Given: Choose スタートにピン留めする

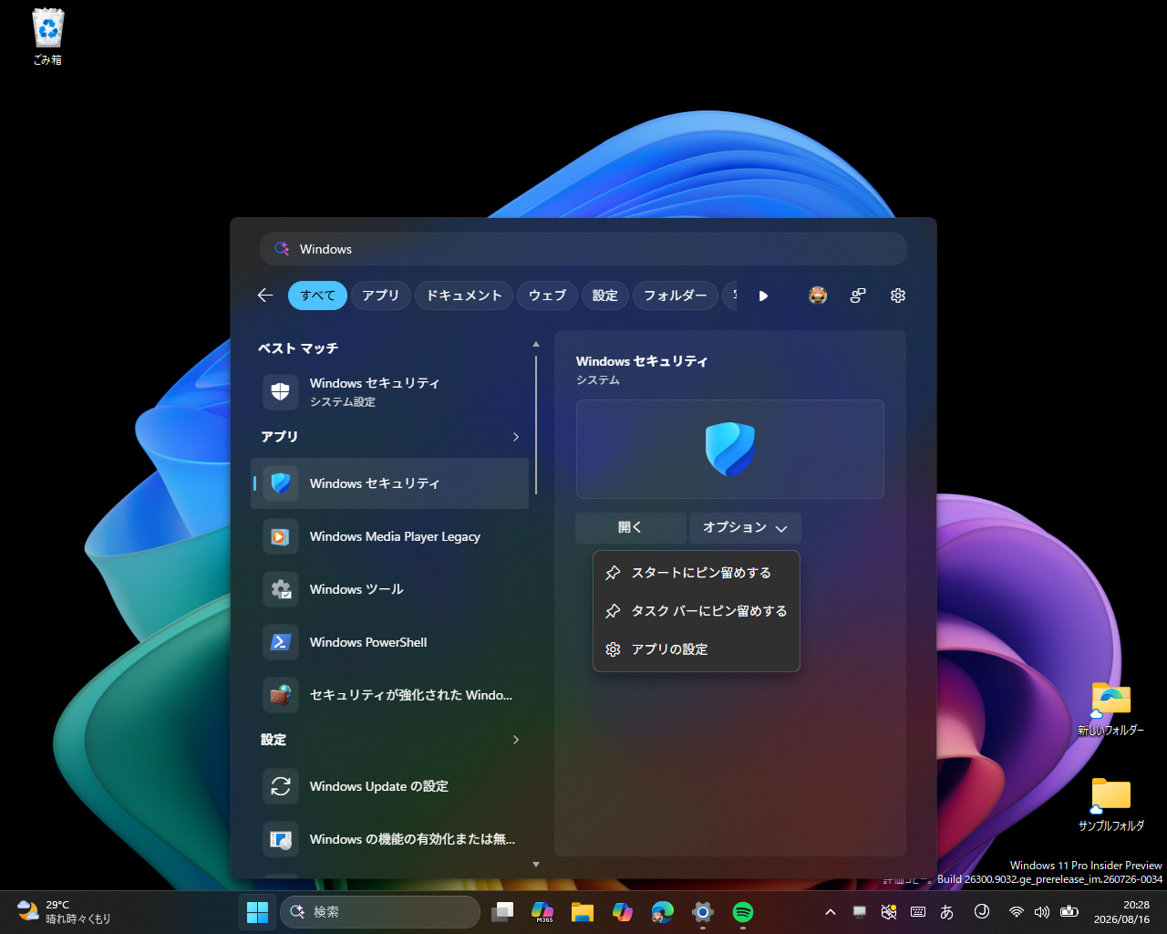Looking at the screenshot, I should click(x=697, y=573).
